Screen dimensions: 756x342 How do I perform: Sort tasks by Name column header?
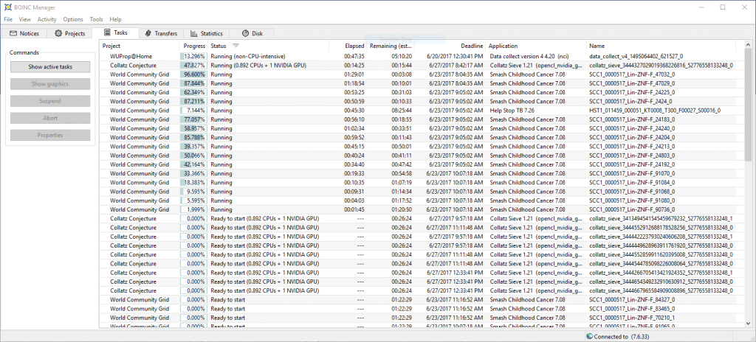point(661,46)
